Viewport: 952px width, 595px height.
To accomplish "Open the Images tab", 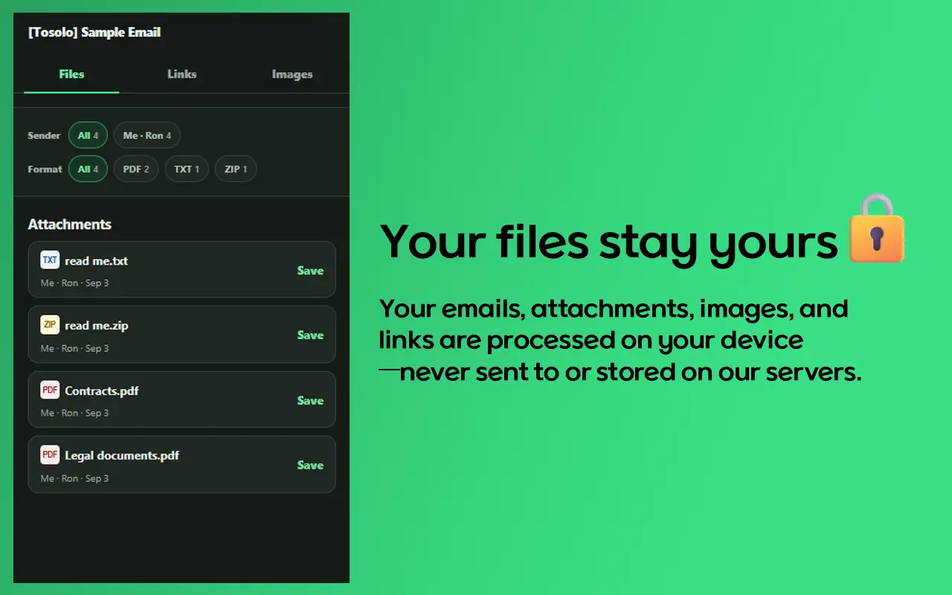I will pos(292,74).
